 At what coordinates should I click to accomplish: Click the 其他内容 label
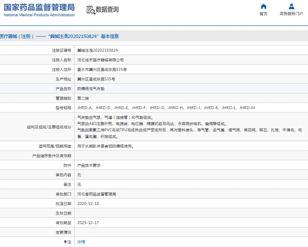pos(63,175)
